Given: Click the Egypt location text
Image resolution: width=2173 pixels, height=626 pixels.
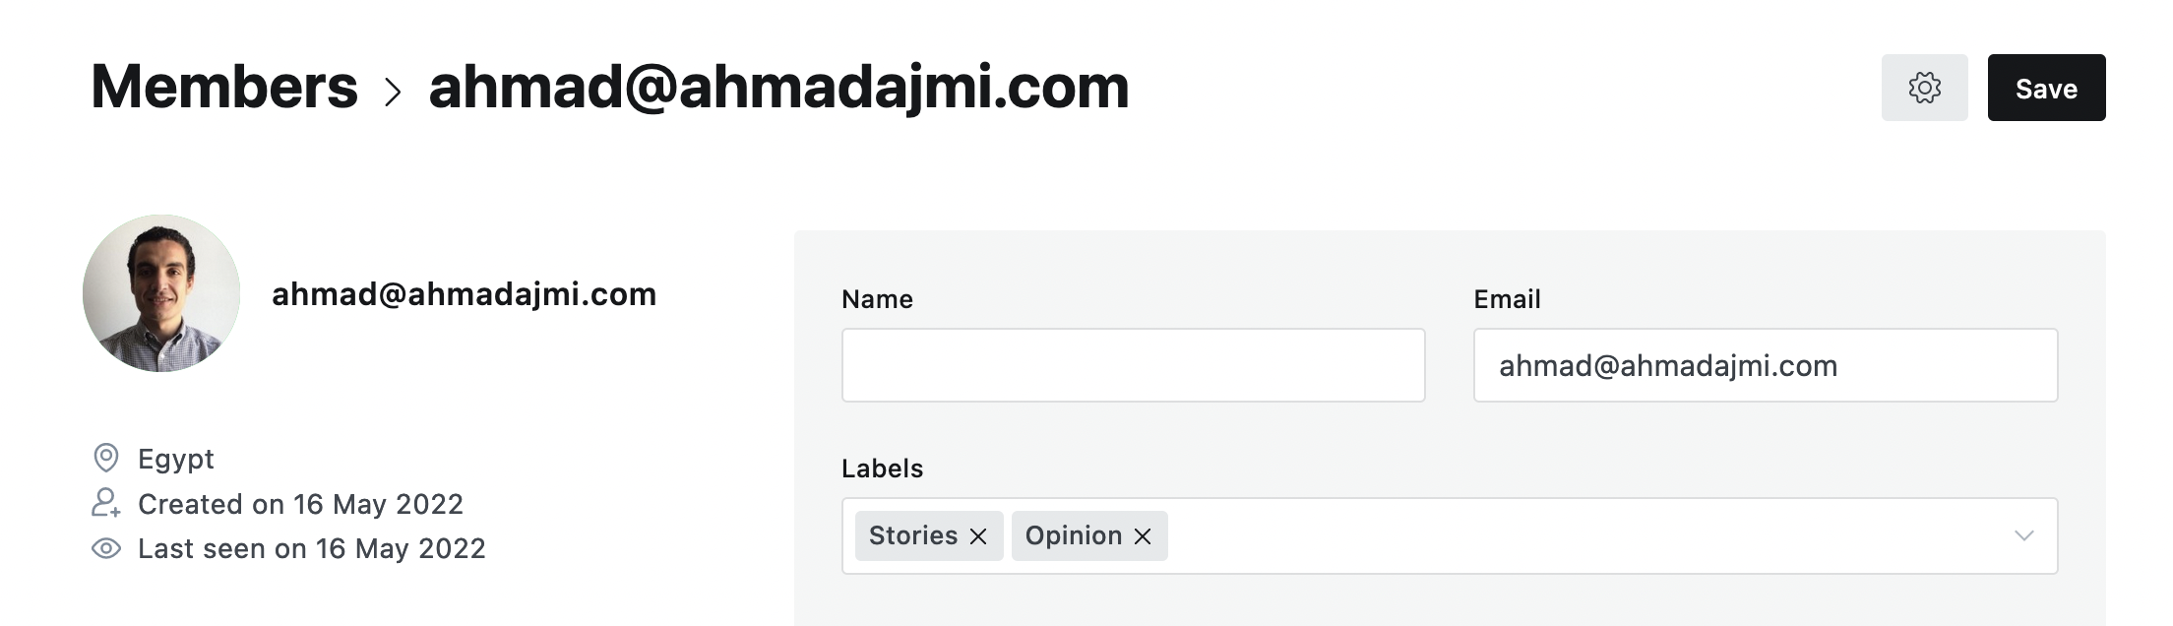Looking at the screenshot, I should (x=176, y=459).
